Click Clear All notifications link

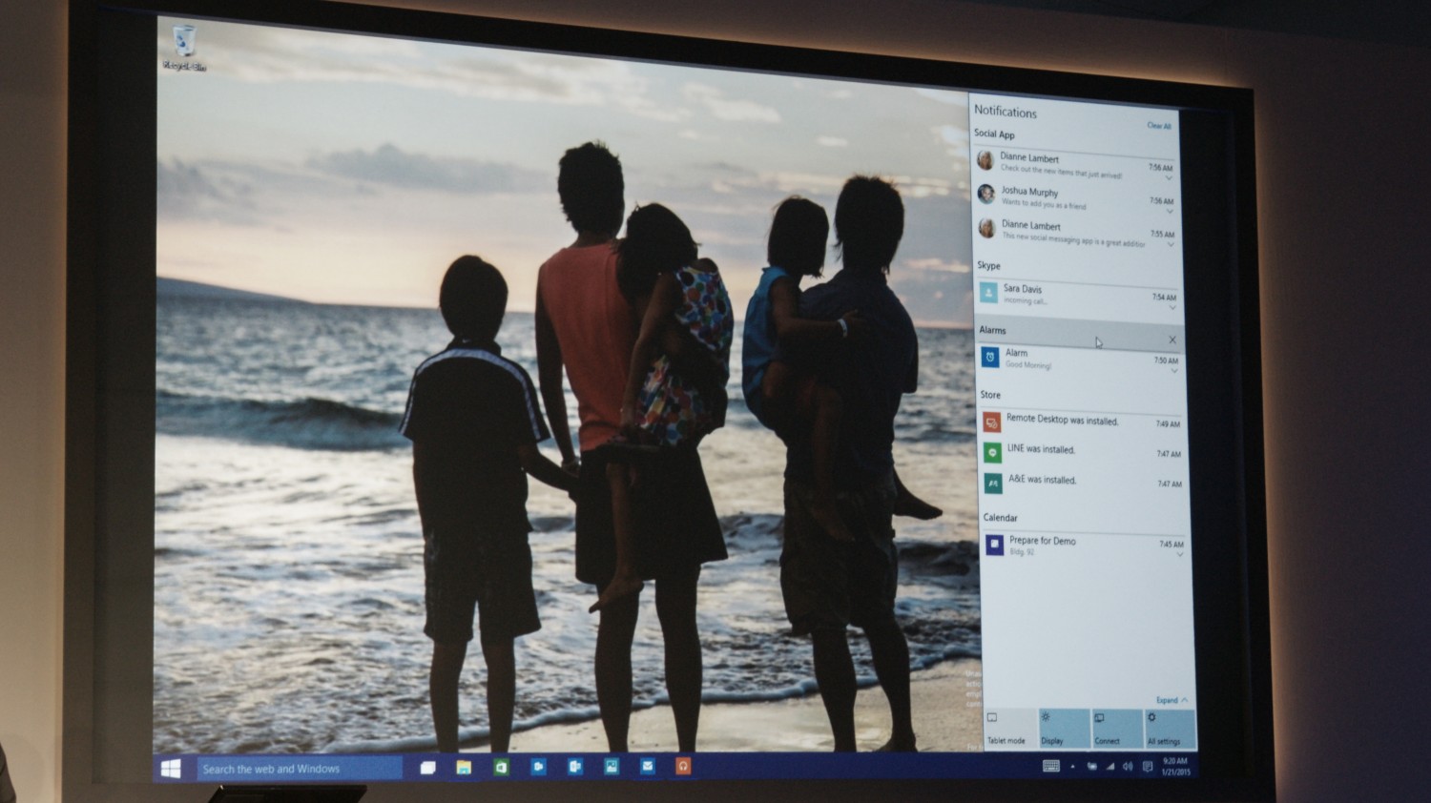click(x=1159, y=126)
